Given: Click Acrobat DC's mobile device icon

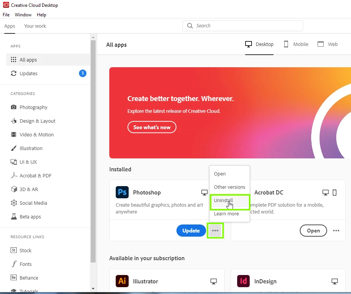Looking at the screenshot, I should coord(334,193).
